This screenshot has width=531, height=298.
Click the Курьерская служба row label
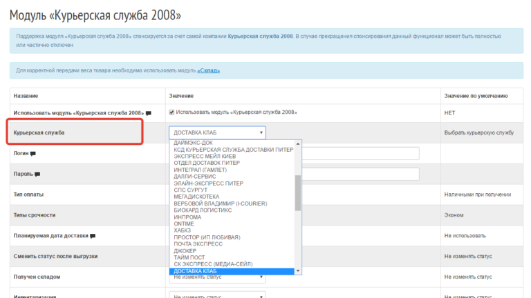[x=39, y=132]
